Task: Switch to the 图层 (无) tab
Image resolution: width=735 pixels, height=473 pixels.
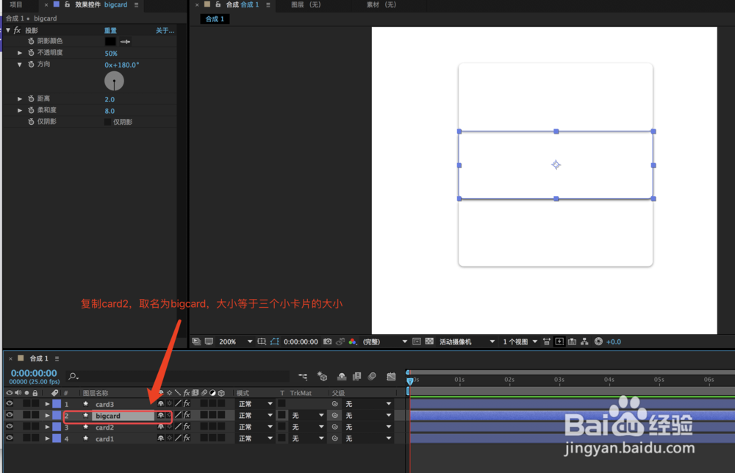Action: 306,4
